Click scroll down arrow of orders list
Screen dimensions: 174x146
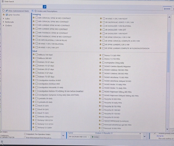[x=167, y=129]
